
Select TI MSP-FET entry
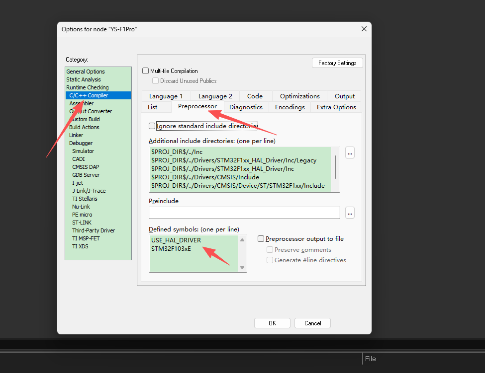98,239
